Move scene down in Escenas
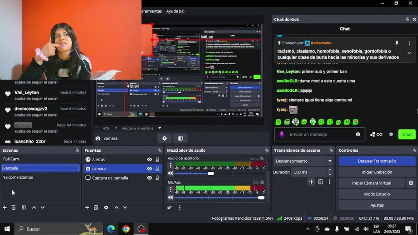The height and width of the screenshot is (235, 418). click(x=42, y=207)
